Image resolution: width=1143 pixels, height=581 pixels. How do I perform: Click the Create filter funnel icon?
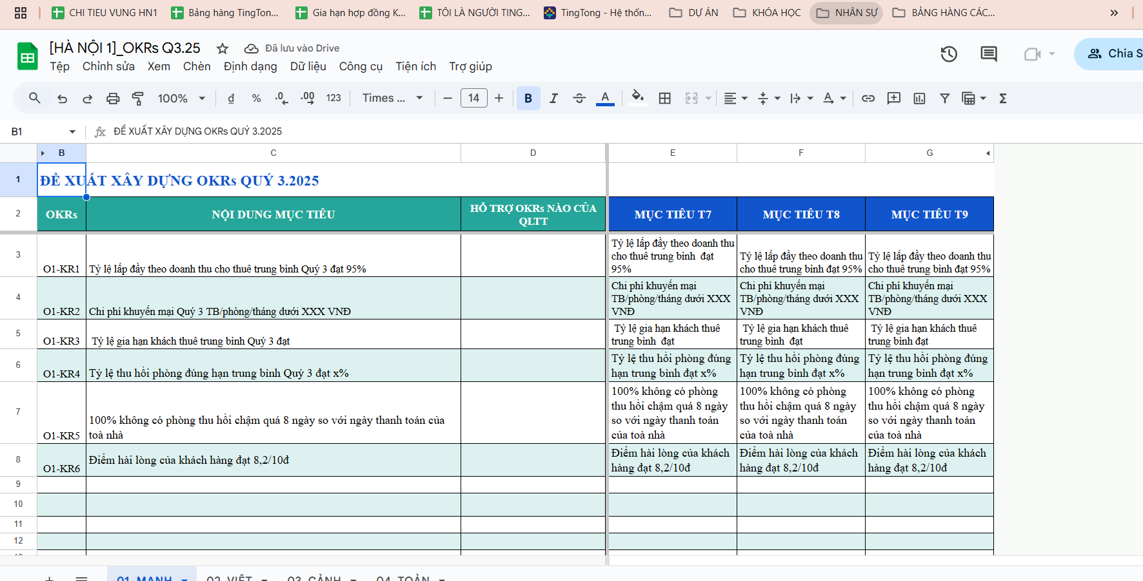pyautogui.click(x=944, y=99)
